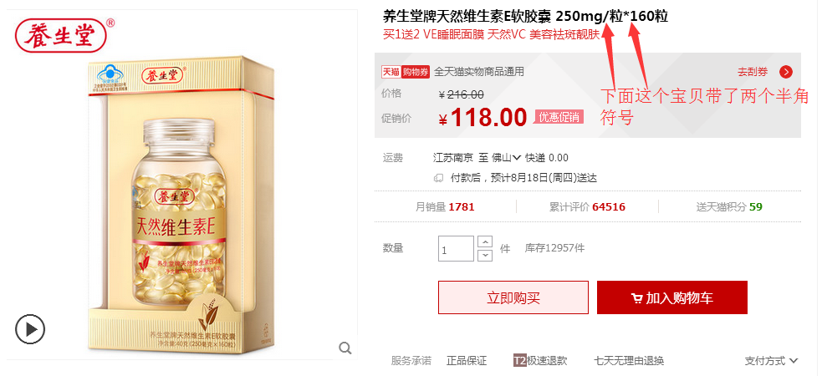Open the 累计评价 64516 reviews tab

click(587, 207)
